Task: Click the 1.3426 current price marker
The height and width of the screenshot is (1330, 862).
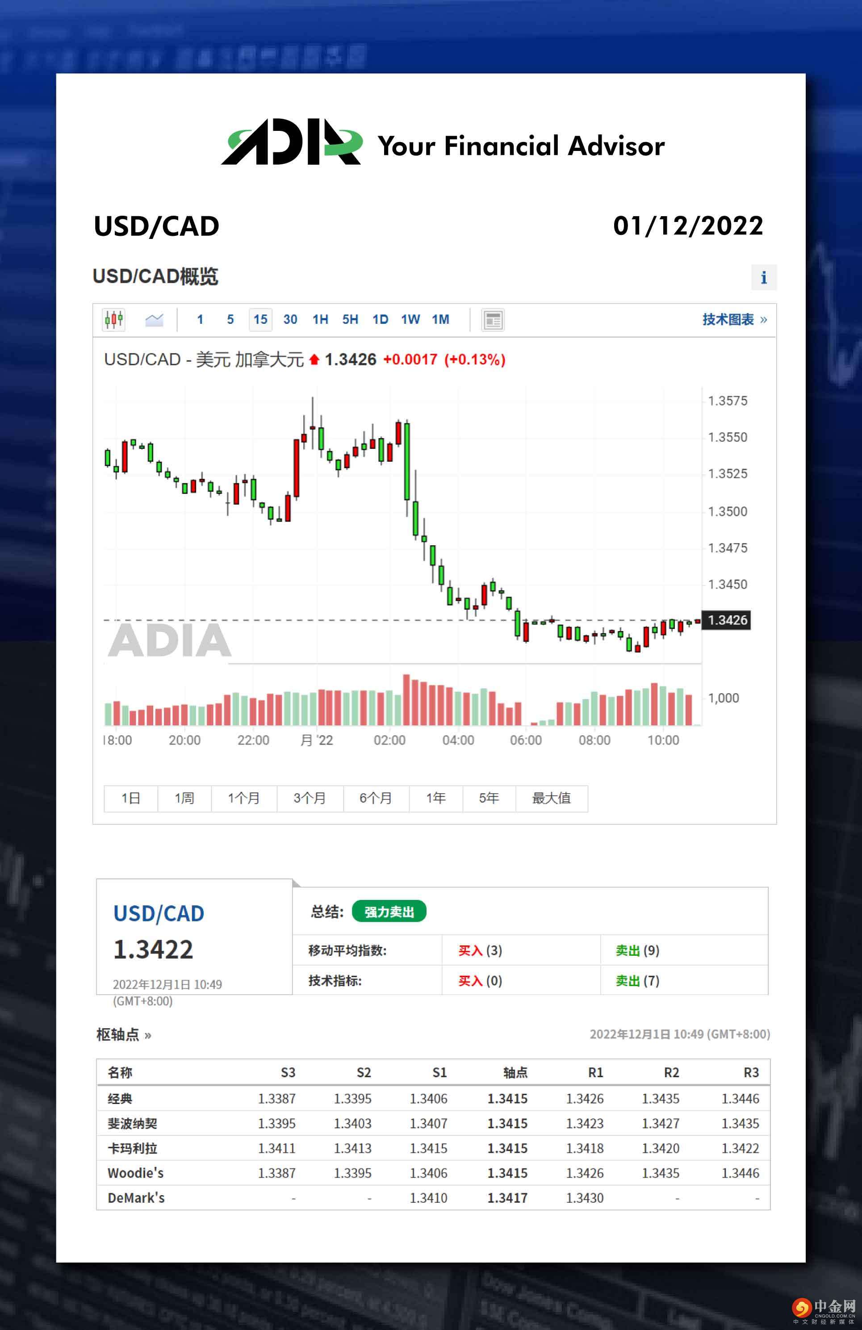Action: tap(726, 620)
